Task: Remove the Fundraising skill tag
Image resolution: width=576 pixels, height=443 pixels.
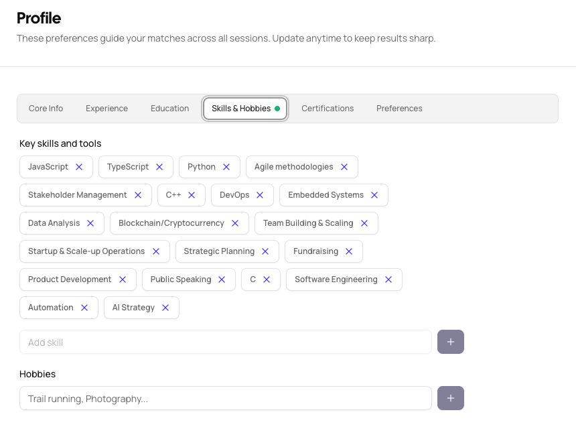Action: click(349, 251)
